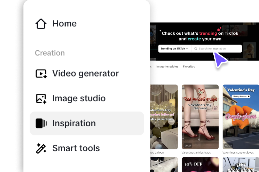Open the Valentines couple gloves video thumbnail
This screenshot has width=259, height=172.
coord(241,117)
